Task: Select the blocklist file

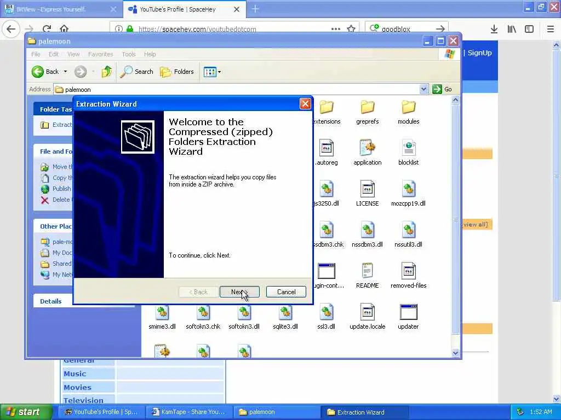Action: point(408,153)
